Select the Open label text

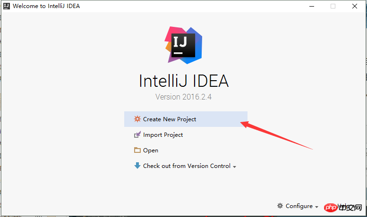pyautogui.click(x=151, y=150)
